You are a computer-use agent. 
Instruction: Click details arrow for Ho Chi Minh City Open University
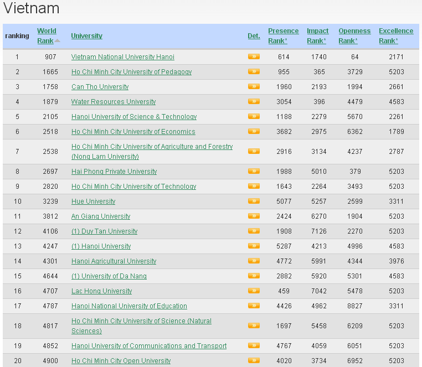pos(254,360)
